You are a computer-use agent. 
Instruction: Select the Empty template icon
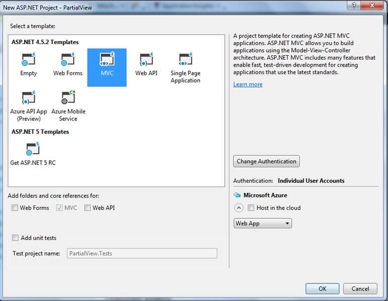coord(29,59)
